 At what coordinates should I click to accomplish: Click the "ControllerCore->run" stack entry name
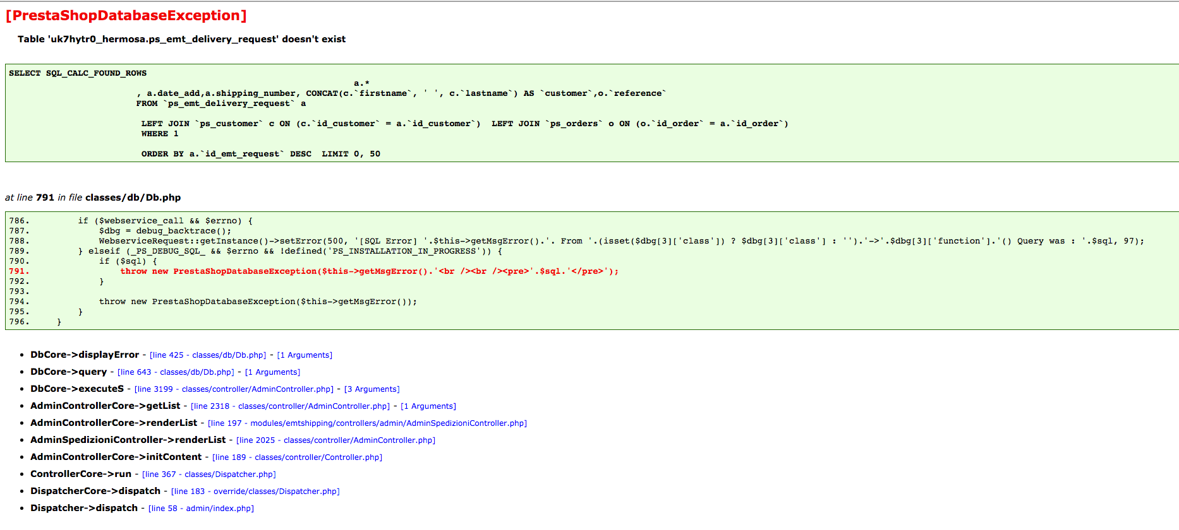pos(81,474)
